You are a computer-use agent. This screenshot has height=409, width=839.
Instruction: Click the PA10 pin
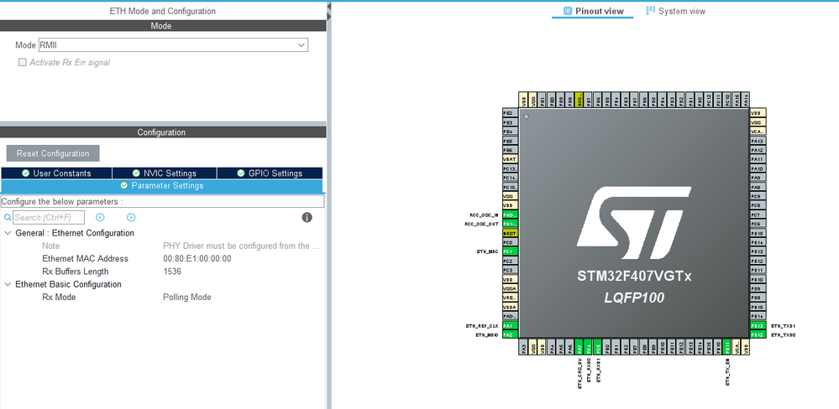758,168
